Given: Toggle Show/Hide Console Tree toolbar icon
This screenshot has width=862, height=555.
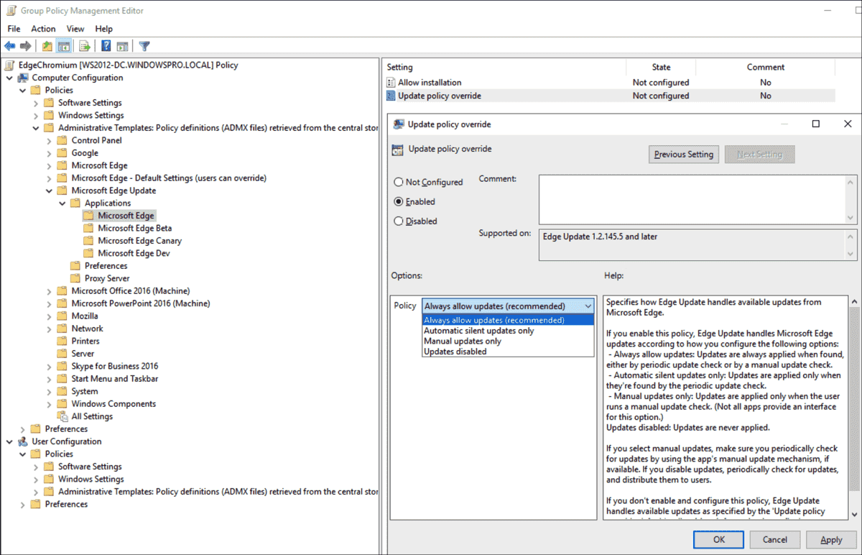Looking at the screenshot, I should pos(64,46).
